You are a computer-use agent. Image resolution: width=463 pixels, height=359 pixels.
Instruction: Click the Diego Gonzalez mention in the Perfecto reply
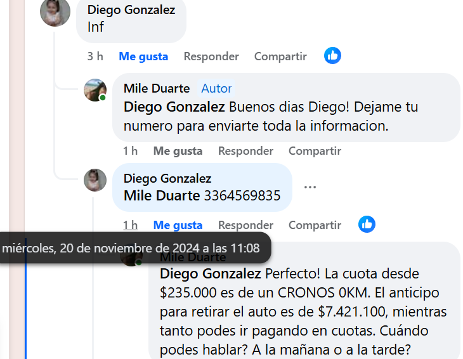[x=210, y=273]
